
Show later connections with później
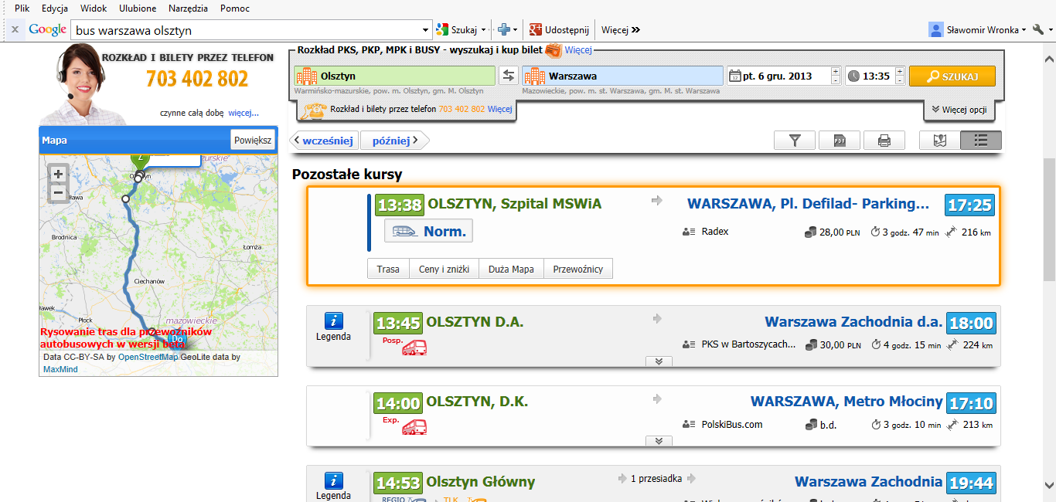pyautogui.click(x=394, y=141)
